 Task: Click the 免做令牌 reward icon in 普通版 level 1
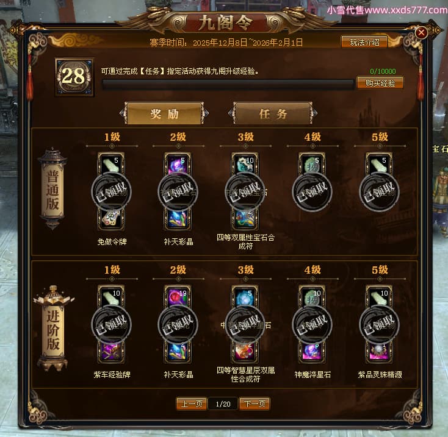[x=111, y=219]
